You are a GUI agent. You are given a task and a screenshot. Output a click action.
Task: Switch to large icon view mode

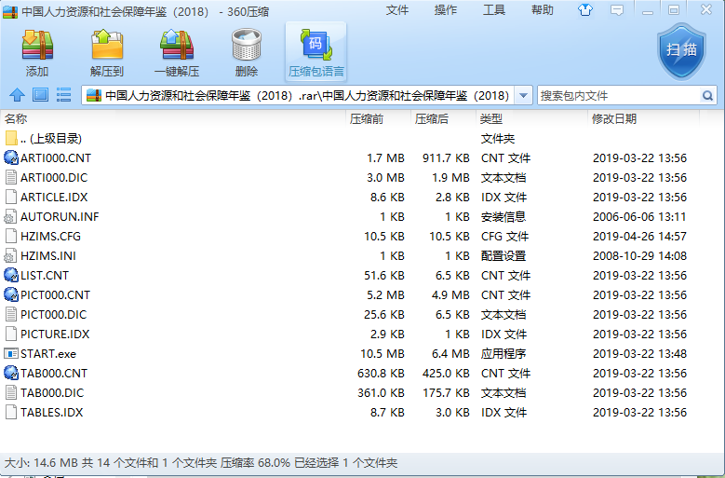[40, 95]
